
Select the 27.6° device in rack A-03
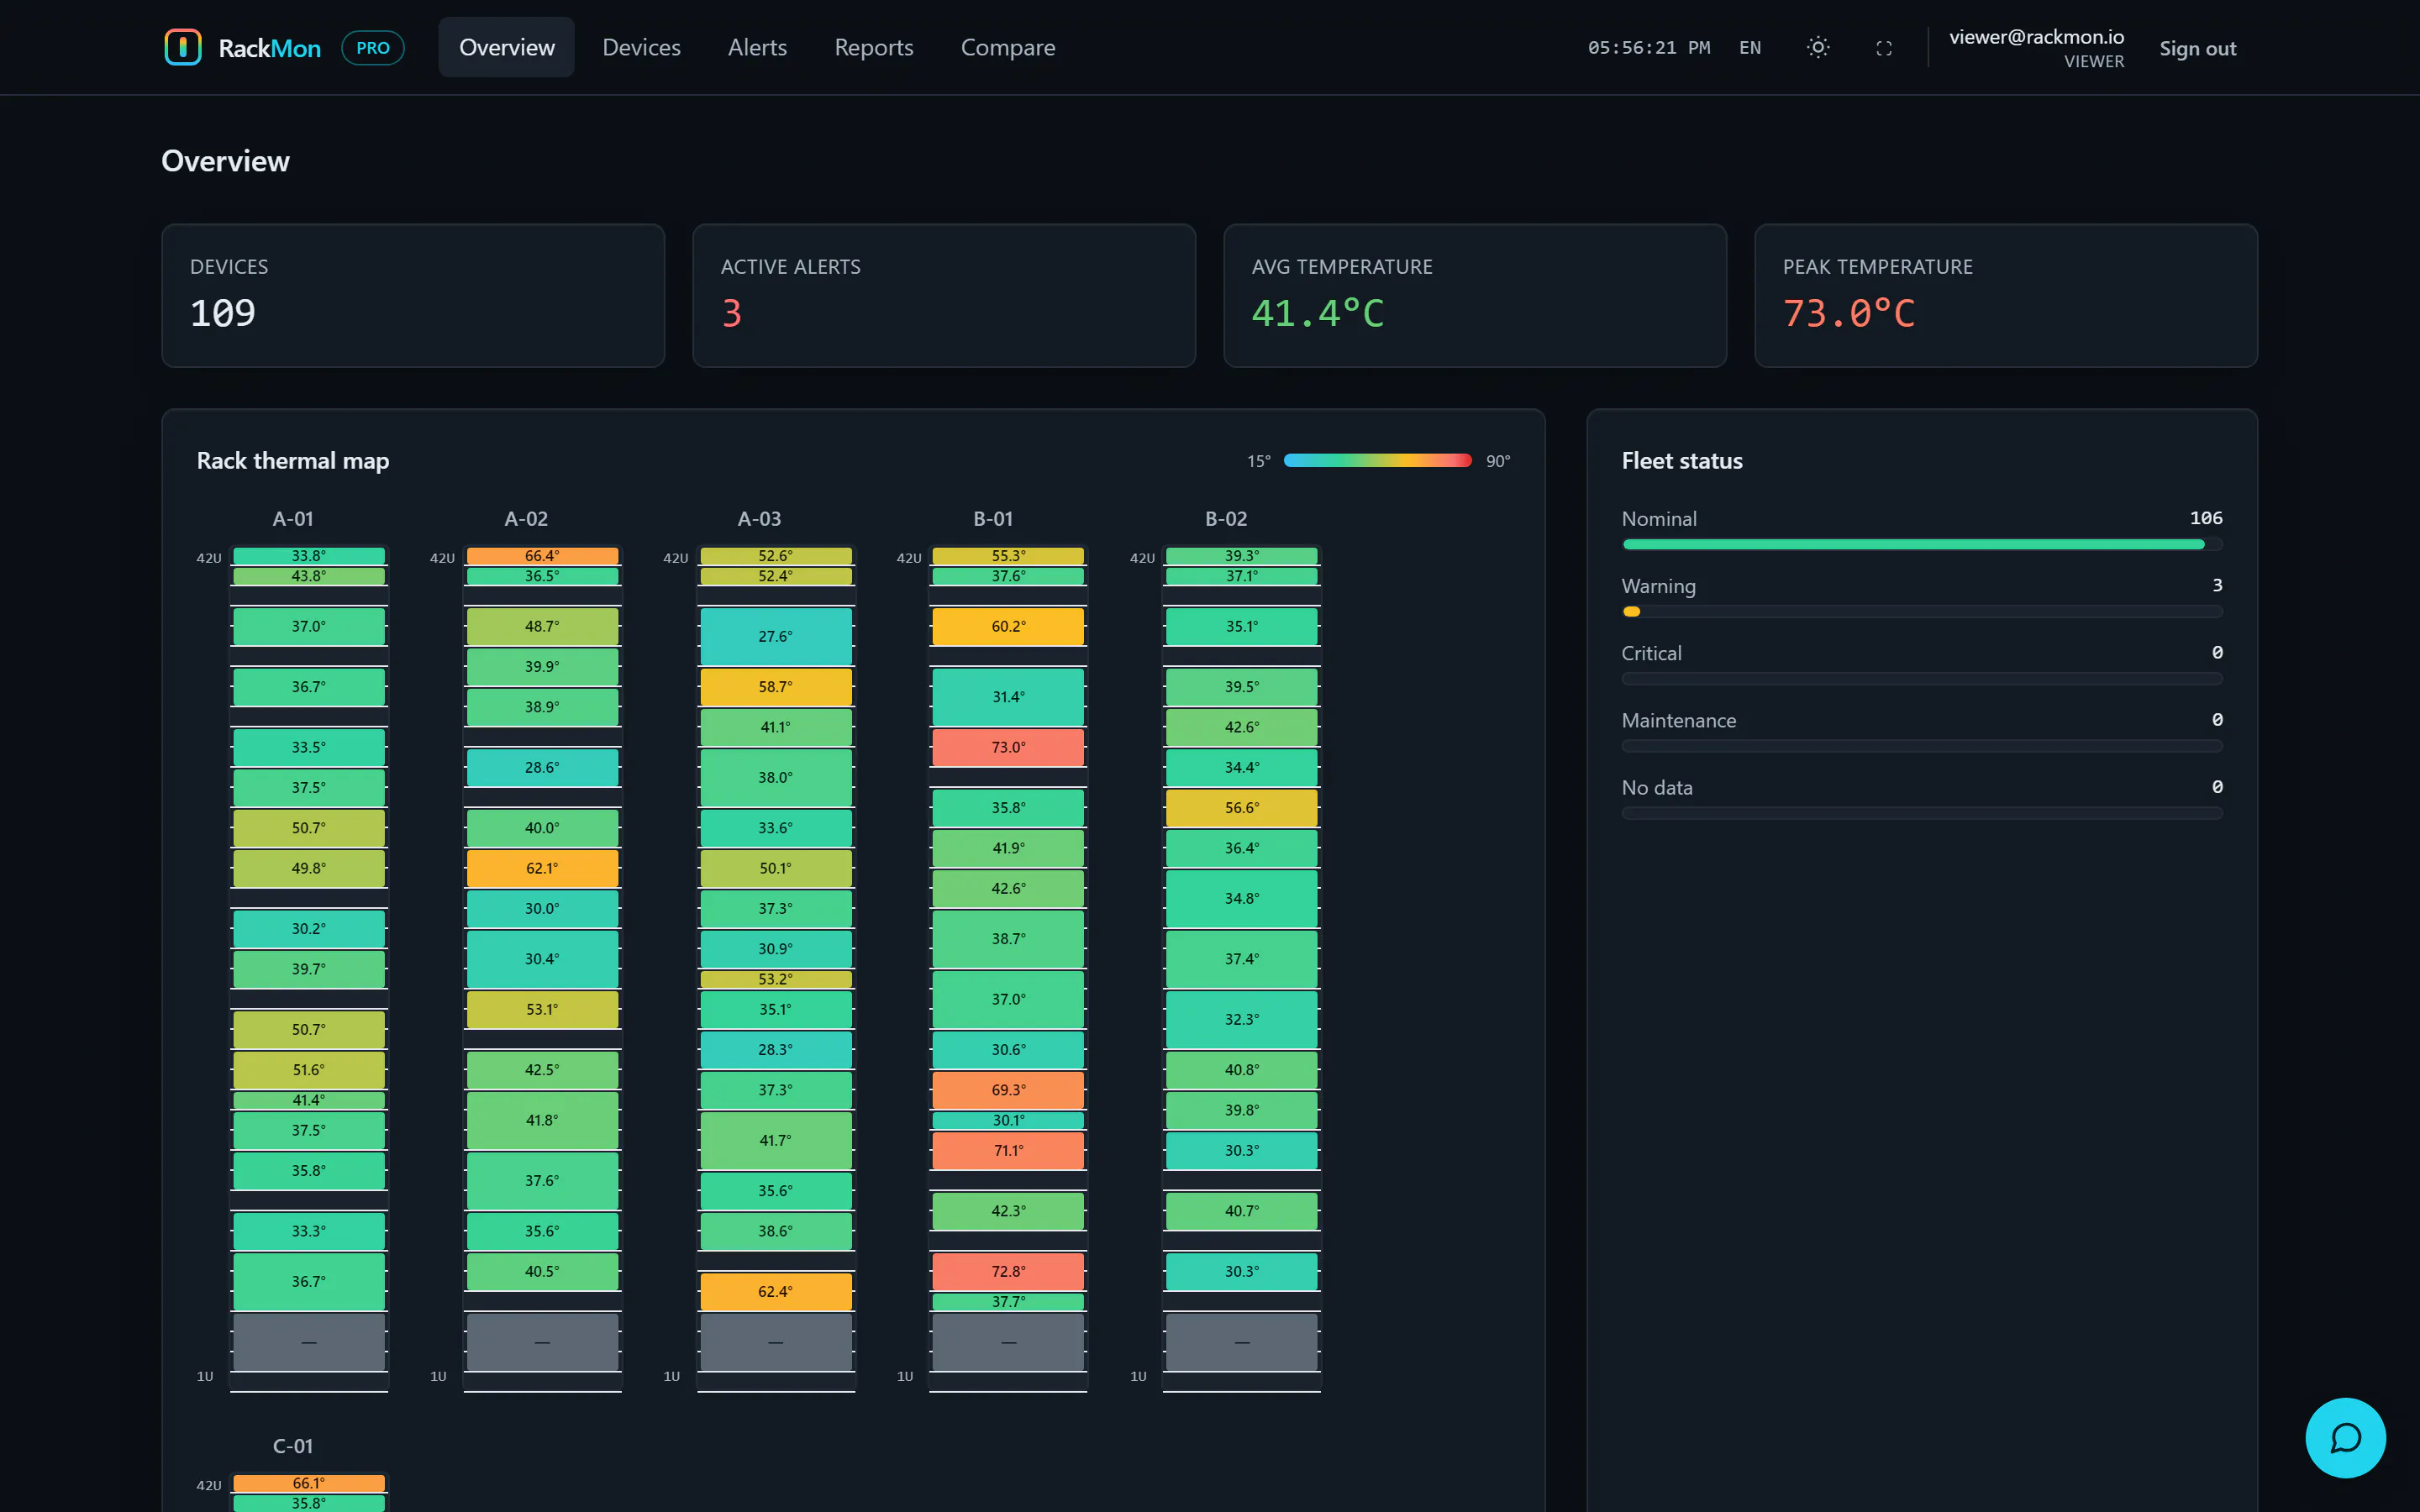tap(775, 636)
